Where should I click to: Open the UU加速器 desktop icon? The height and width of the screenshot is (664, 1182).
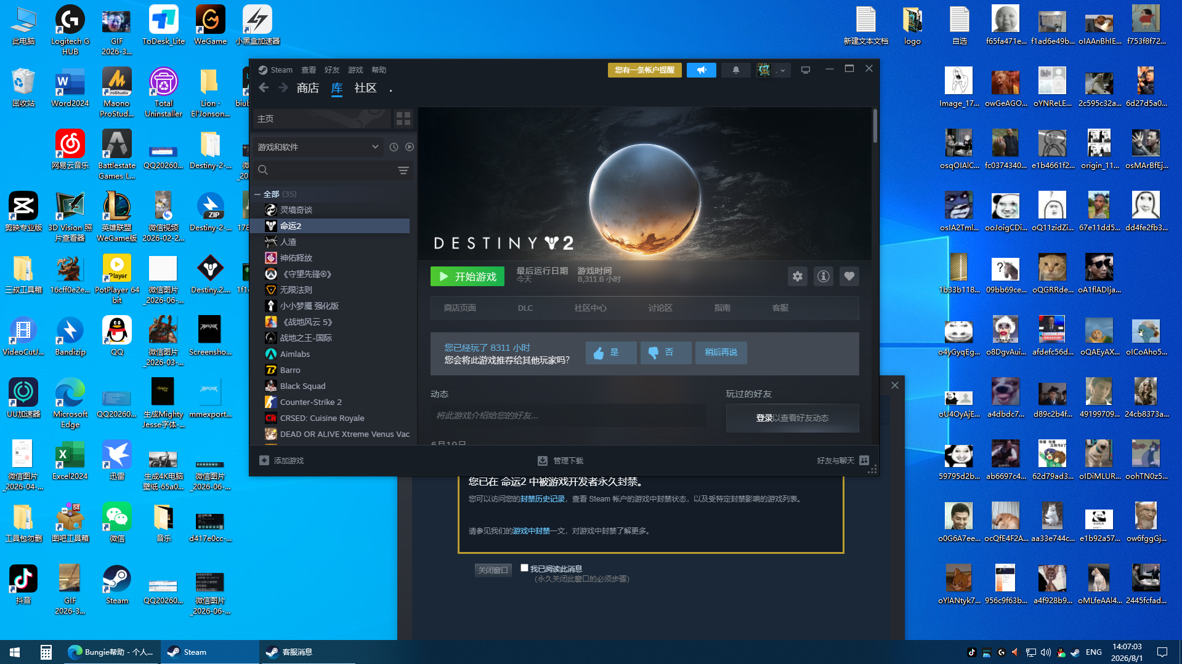[23, 398]
